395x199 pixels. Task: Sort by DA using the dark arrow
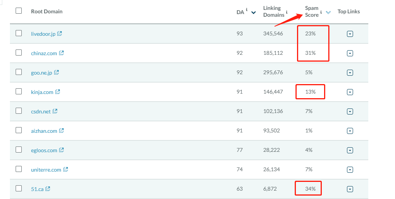point(254,13)
